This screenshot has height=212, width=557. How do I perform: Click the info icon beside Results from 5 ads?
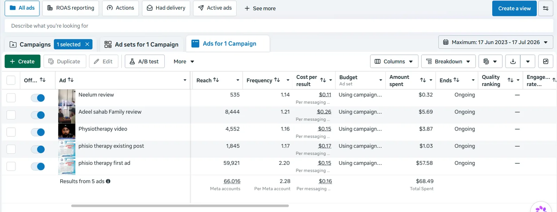point(108,181)
